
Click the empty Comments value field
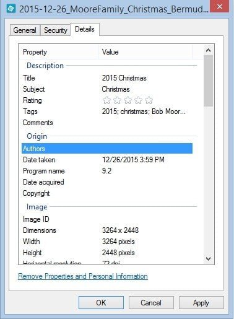click(x=145, y=123)
